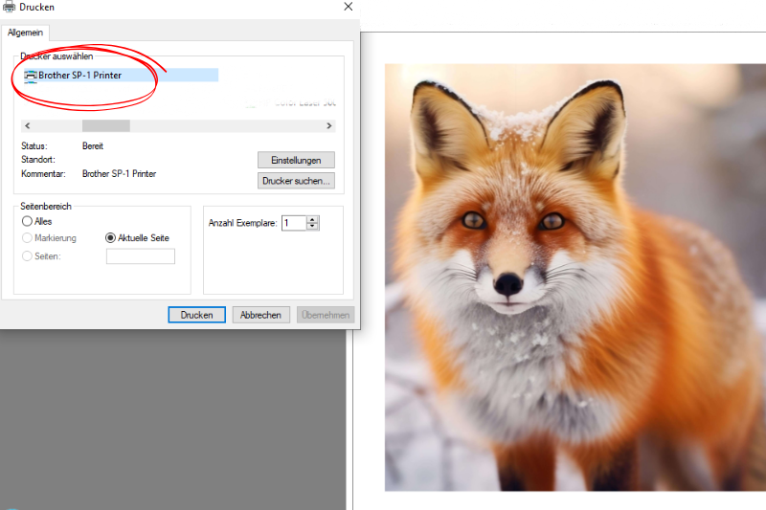Click the printer icon in the Drucken title bar
This screenshot has height=510, width=766.
coord(10,7)
